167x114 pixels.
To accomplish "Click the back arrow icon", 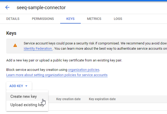I will (x=7, y=7).
